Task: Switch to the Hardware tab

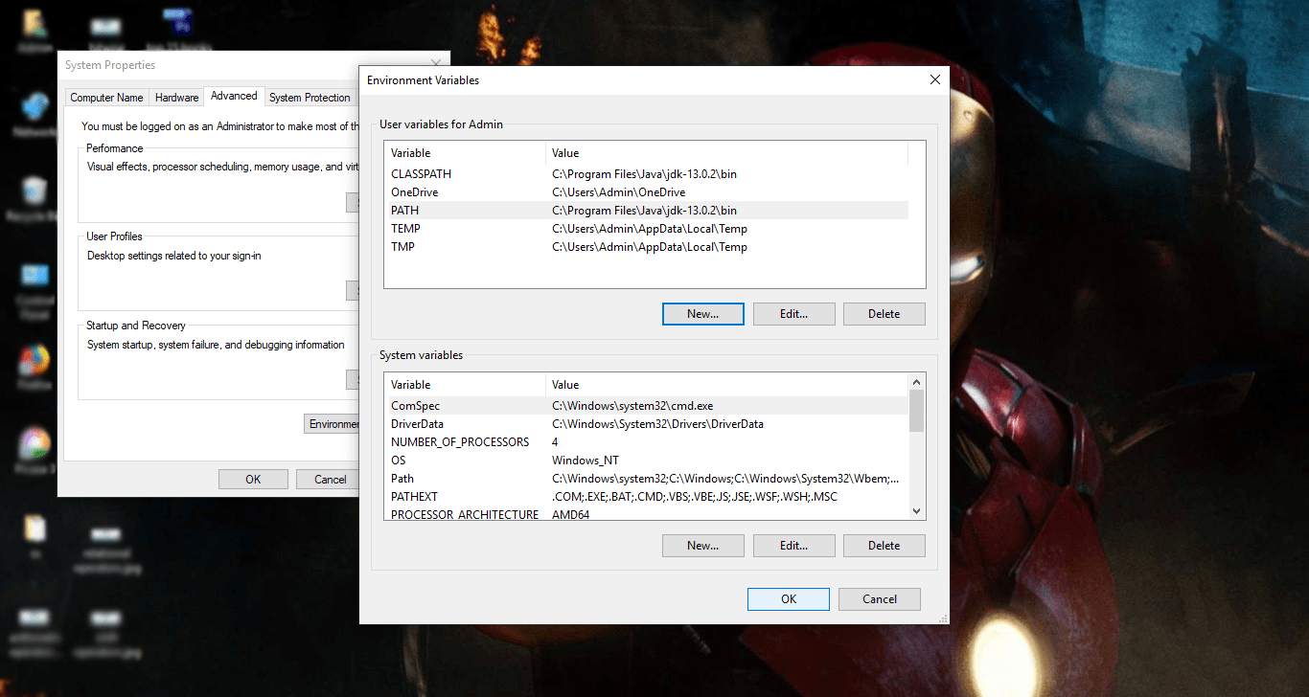Action: pos(176,97)
